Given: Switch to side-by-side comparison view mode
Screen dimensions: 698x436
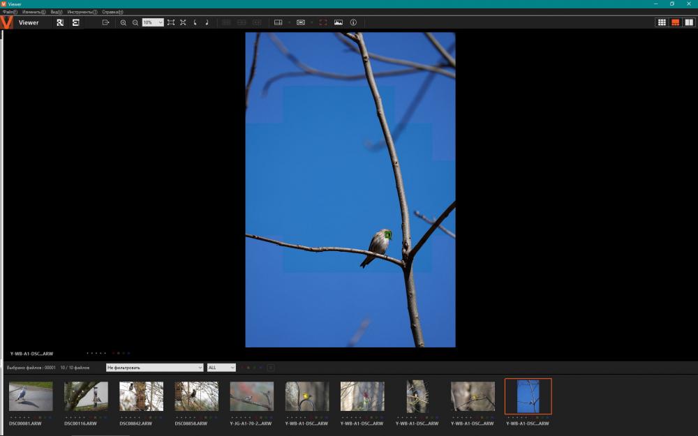Looking at the screenshot, I should pos(689,22).
